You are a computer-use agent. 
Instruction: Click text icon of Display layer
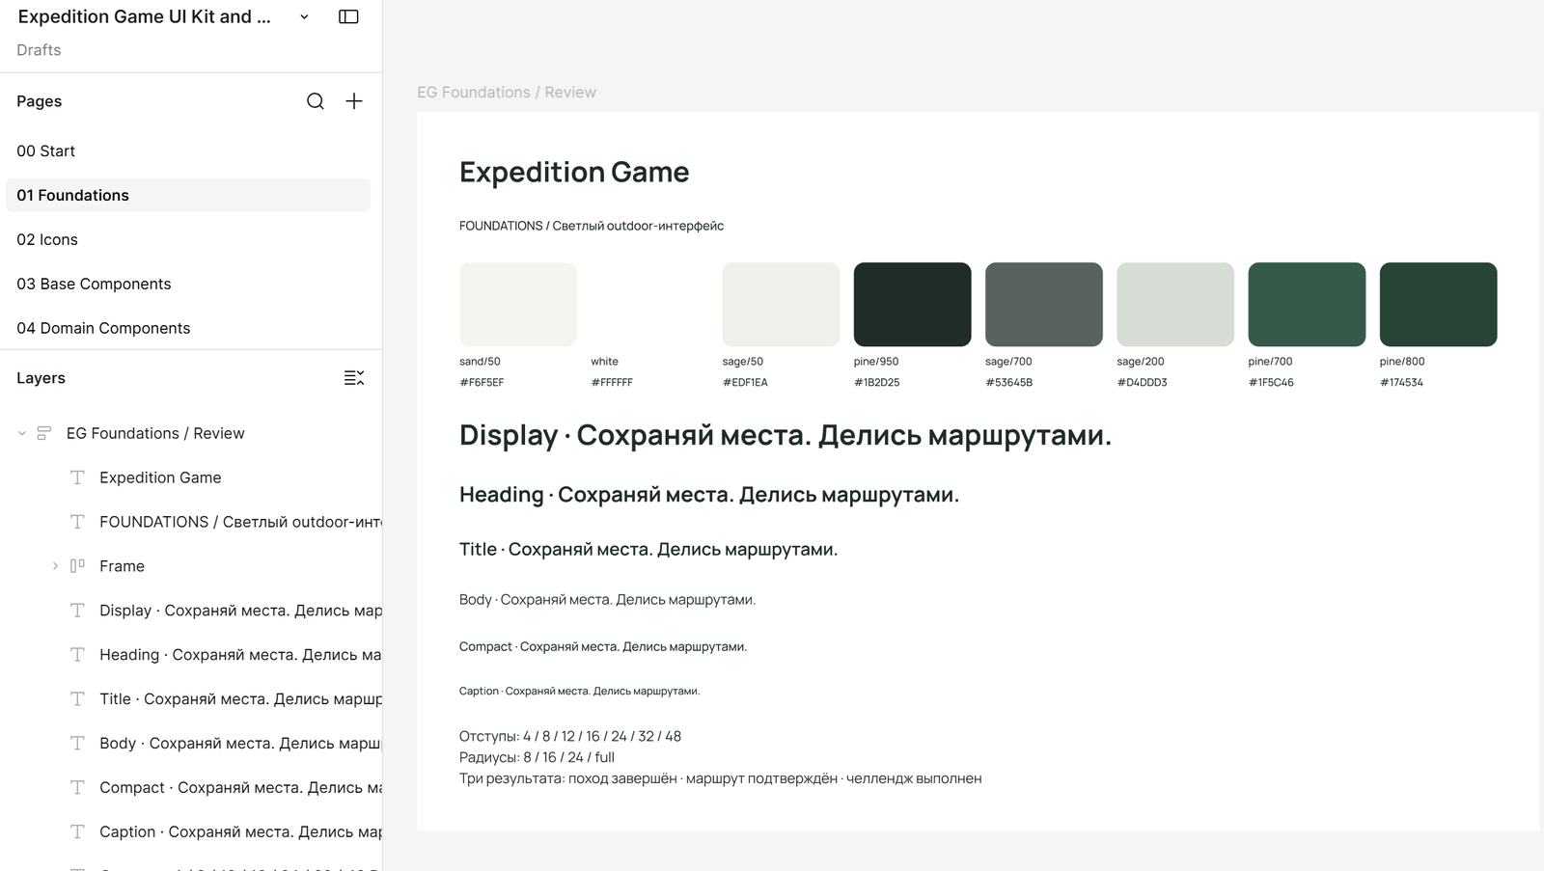(77, 611)
